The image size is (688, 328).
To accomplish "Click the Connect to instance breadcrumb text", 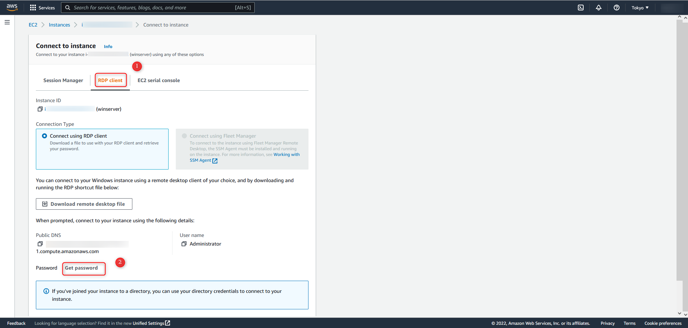I will tap(166, 25).
